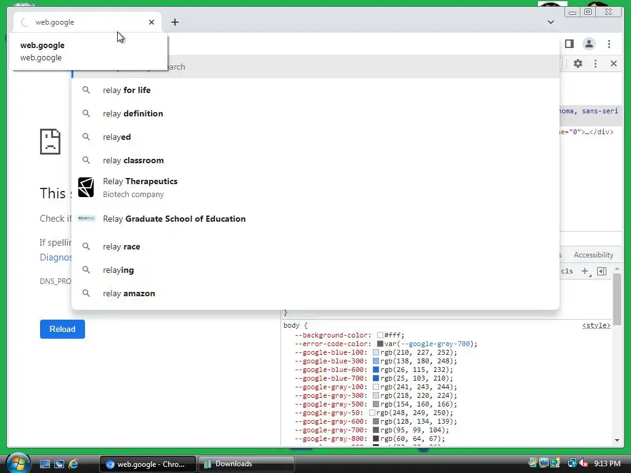The image size is (631, 473).
Task: Click the muted volume tray icon
Action: (x=584, y=463)
